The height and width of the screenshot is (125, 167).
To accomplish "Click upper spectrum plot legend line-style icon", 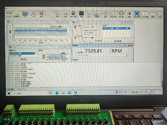I will pos(97,27).
